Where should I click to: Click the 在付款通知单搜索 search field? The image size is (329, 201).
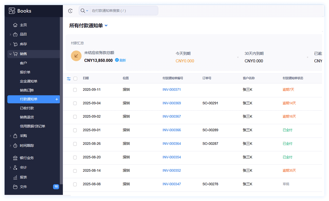pyautogui.click(x=123, y=11)
